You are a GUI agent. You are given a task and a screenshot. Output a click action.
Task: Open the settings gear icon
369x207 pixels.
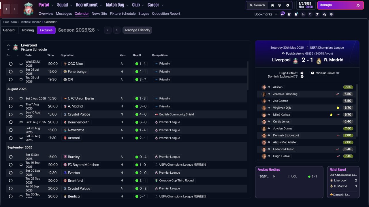click(287, 5)
